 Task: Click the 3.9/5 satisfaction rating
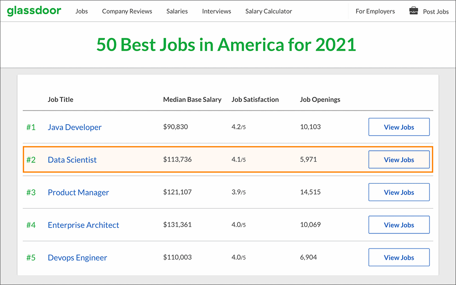[238, 192]
